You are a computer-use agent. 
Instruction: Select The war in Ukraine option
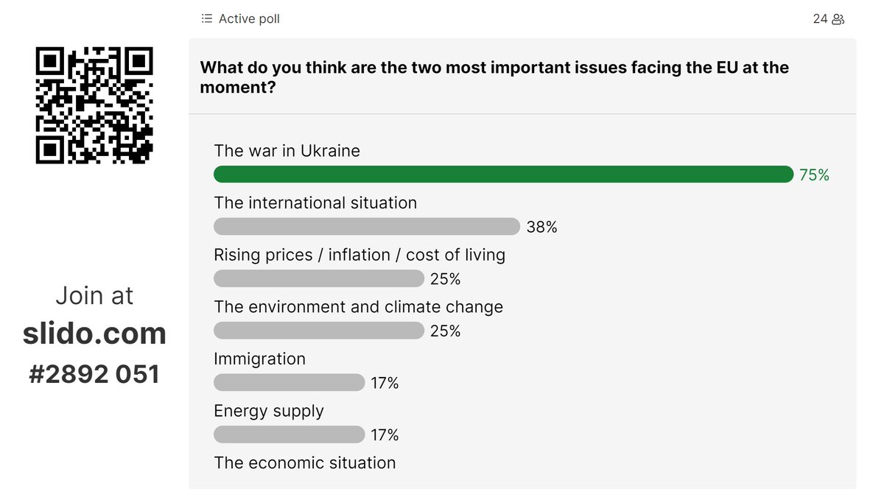[287, 151]
